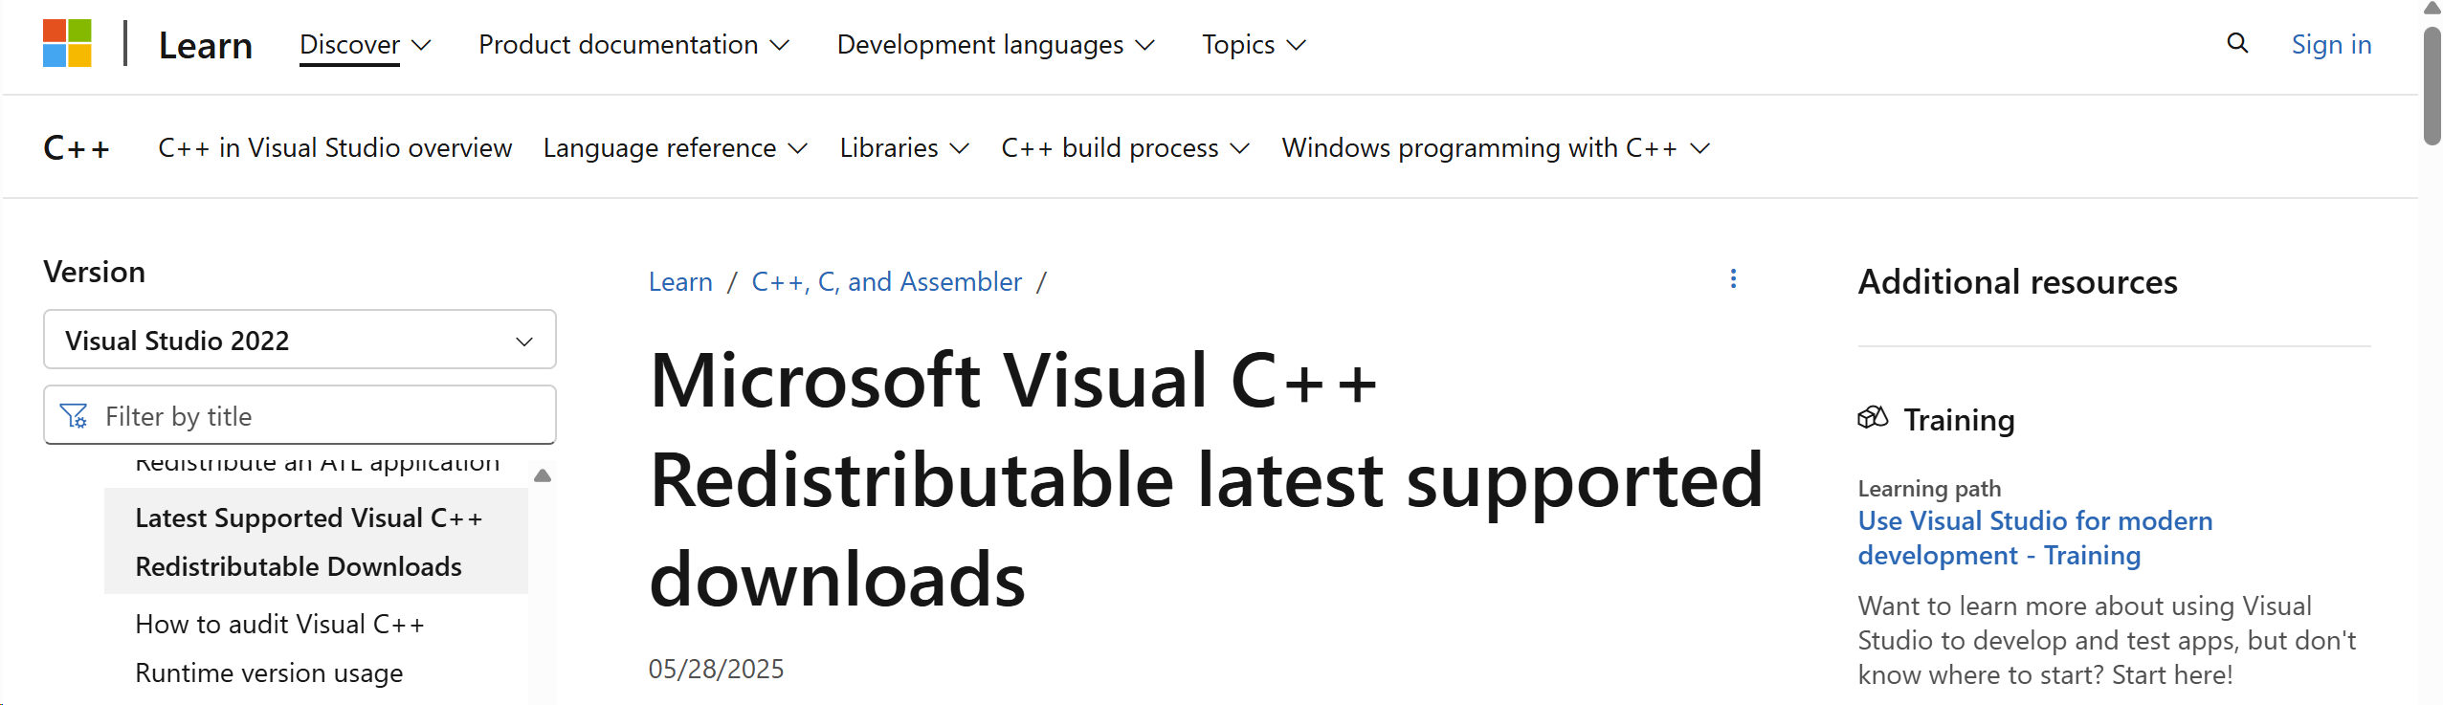
Task: Click the Microsoft logo
Action: coord(67,44)
